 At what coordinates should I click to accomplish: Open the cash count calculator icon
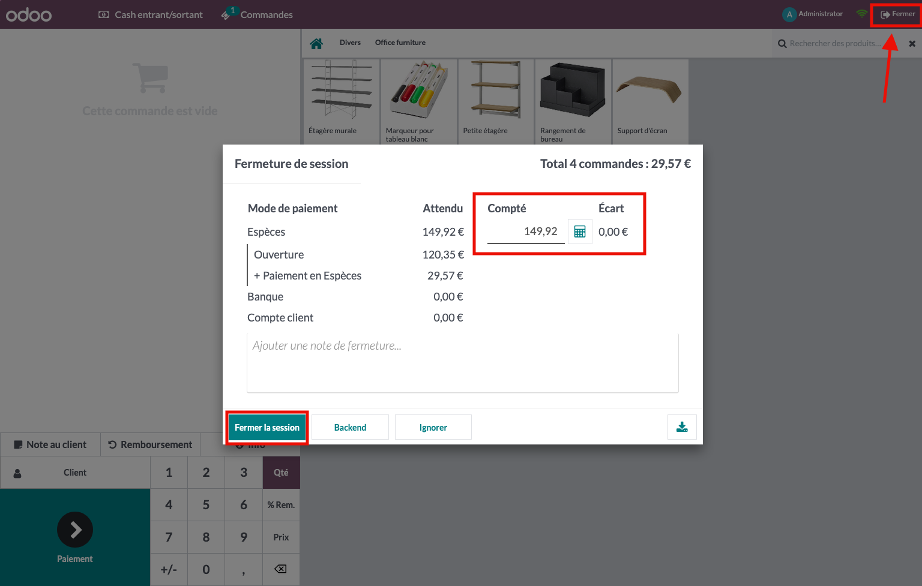pos(580,232)
